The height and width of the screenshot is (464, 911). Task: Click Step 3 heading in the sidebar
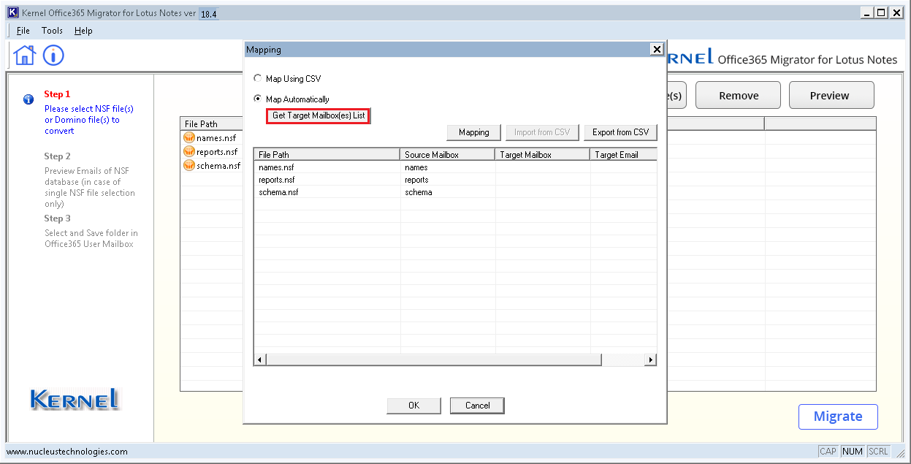[x=58, y=218]
